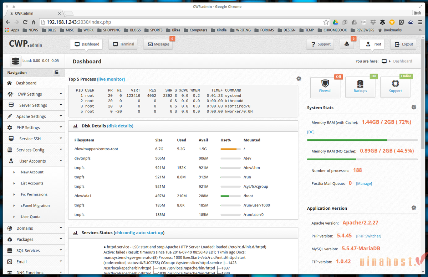This screenshot has height=277, width=428.
Task: Click the [DC] memory link
Action: (311, 132)
